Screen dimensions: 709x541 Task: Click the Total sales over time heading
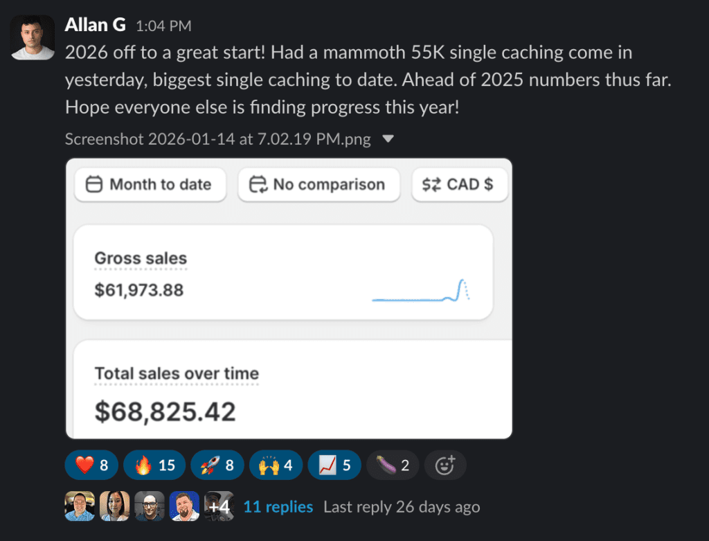tap(177, 373)
